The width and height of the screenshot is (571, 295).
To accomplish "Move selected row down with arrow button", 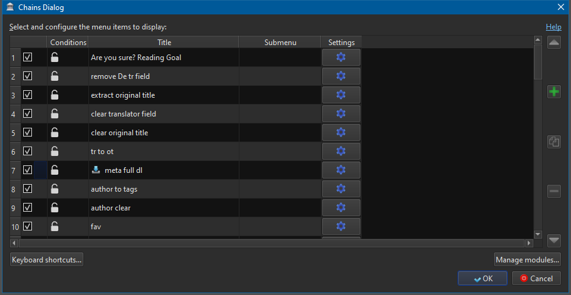I will 554,240.
